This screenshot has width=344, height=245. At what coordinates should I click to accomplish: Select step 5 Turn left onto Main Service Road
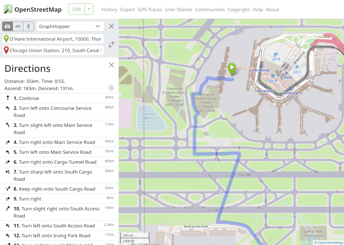point(59,152)
